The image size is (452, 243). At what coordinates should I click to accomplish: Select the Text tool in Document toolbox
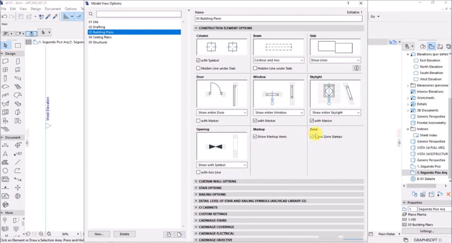[6, 154]
